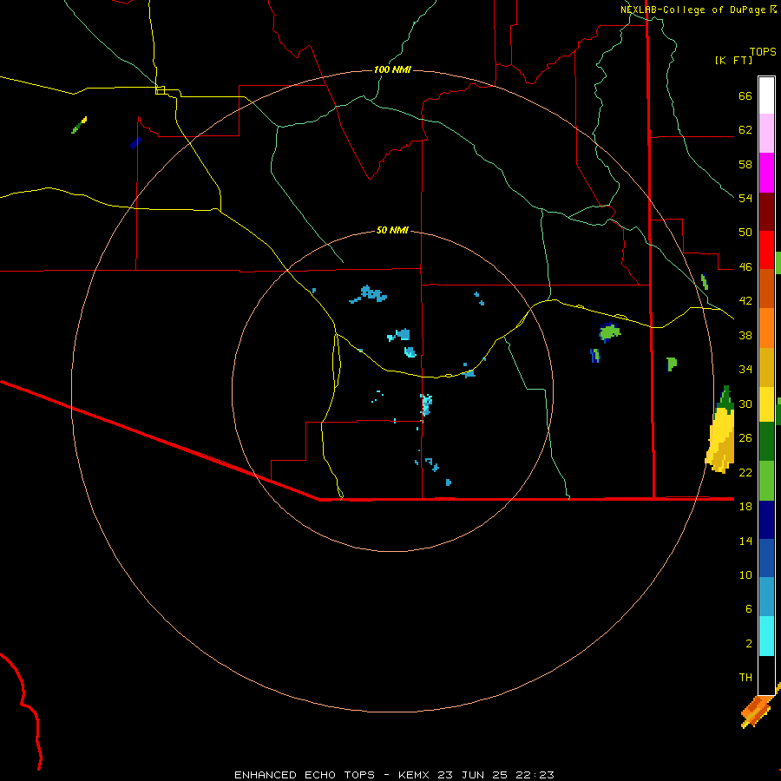This screenshot has height=781, width=781.
Task: Click the legend value 14
Action: click(745, 541)
